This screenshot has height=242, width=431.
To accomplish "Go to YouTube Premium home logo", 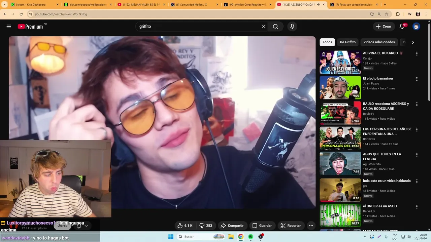I will click(x=31, y=27).
